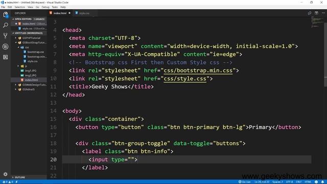Open the View menu
Viewport: 327px width, 184px height.
(30, 7)
